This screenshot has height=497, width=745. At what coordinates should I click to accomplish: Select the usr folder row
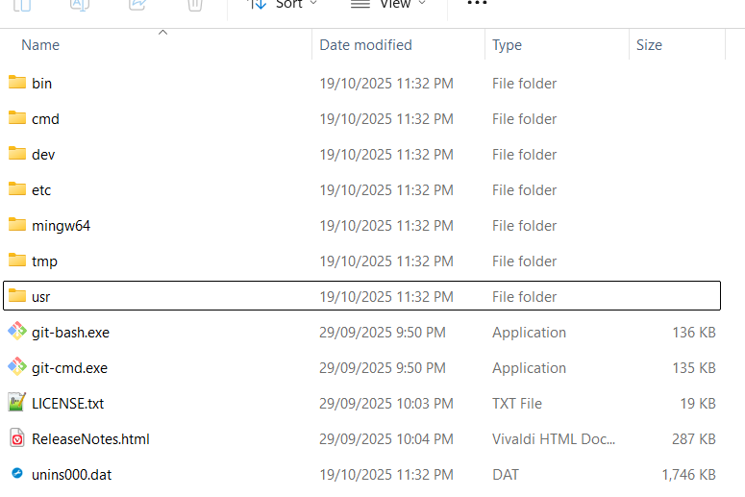tap(361, 296)
